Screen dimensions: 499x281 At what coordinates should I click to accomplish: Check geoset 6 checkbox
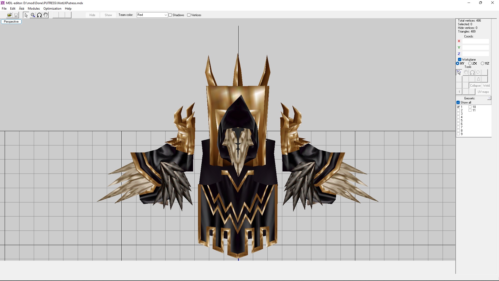(x=458, y=124)
